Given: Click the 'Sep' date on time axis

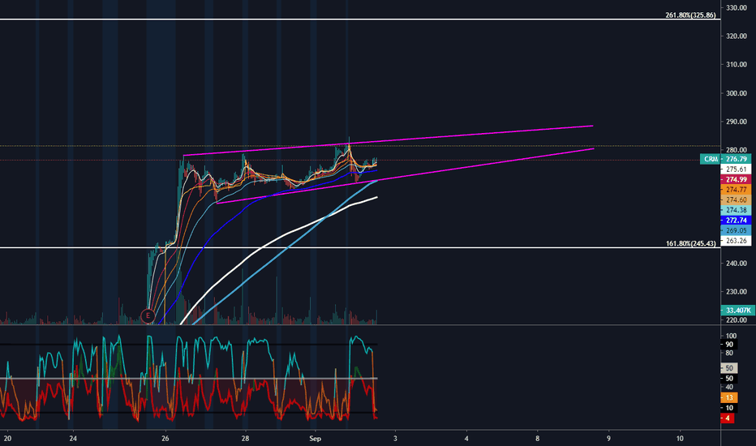Looking at the screenshot, I should [315, 438].
